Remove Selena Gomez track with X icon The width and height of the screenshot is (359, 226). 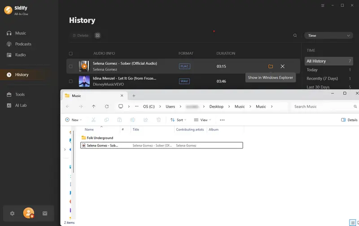click(x=282, y=66)
